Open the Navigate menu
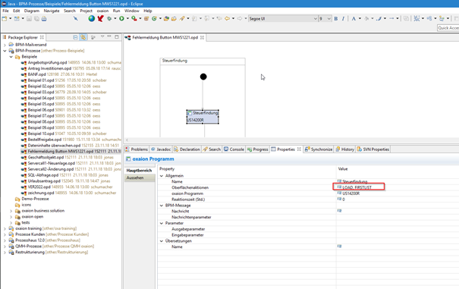 click(52, 11)
